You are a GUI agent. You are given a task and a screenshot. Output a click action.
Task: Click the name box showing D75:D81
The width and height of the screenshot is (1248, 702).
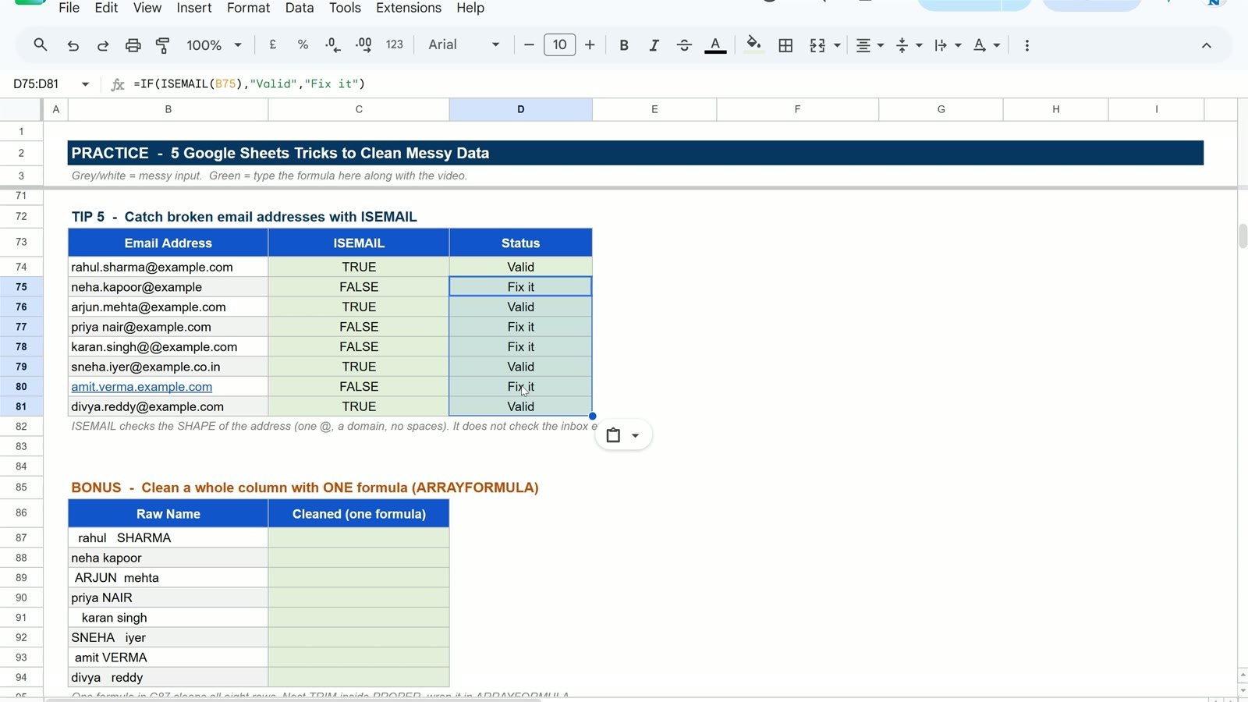[x=37, y=84]
